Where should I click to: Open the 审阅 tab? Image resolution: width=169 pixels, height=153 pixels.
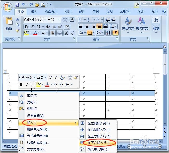point(96,11)
